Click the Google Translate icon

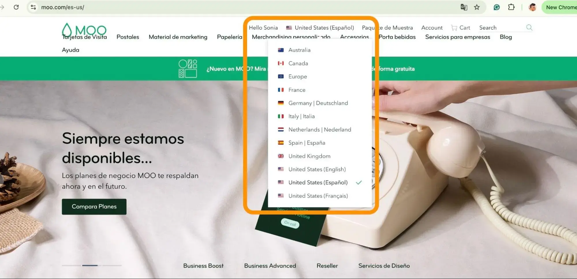pyautogui.click(x=464, y=7)
